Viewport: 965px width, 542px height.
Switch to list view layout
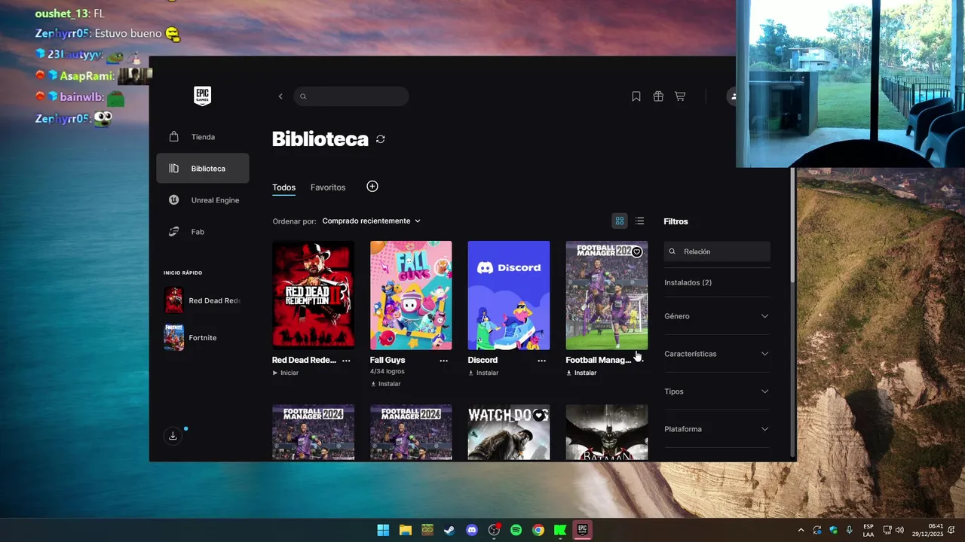639,221
